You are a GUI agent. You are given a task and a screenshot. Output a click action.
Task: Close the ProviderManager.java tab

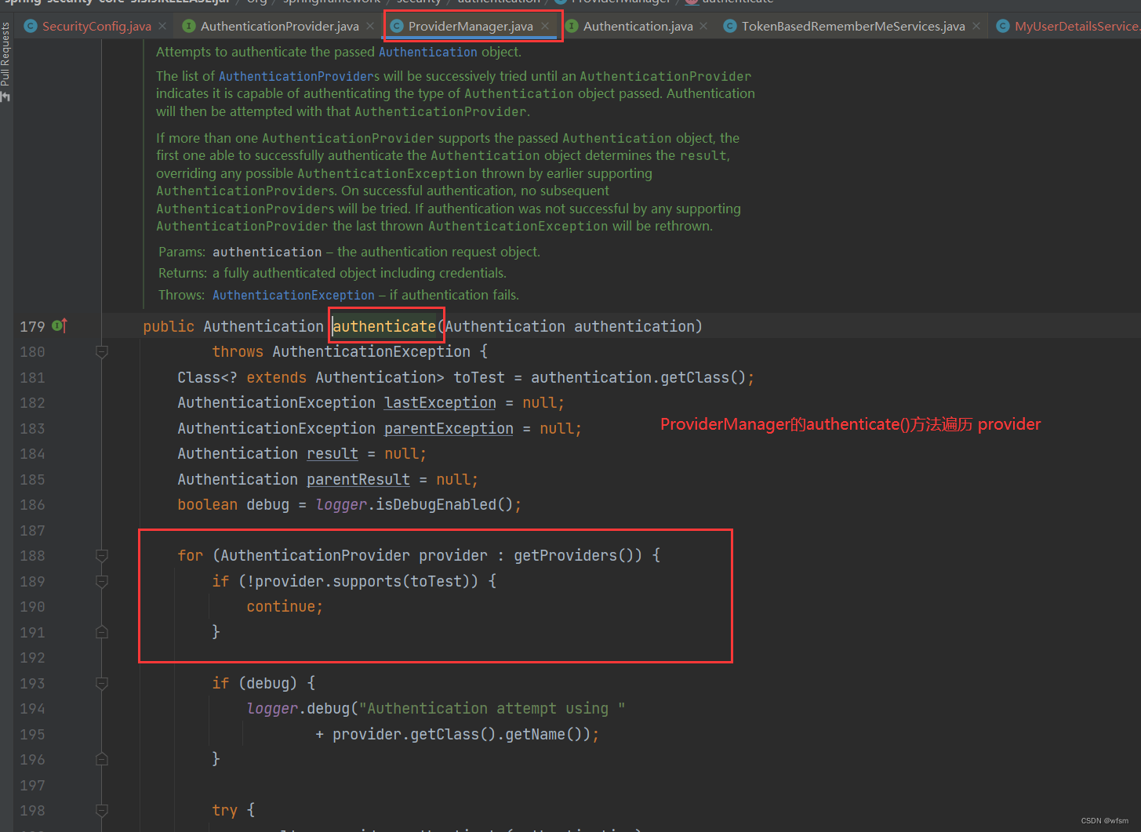click(545, 26)
